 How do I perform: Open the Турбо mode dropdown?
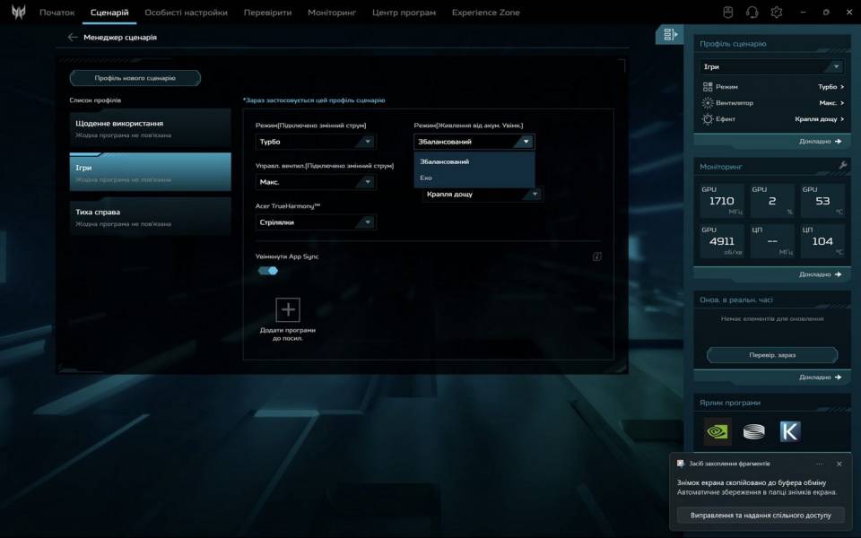point(316,142)
